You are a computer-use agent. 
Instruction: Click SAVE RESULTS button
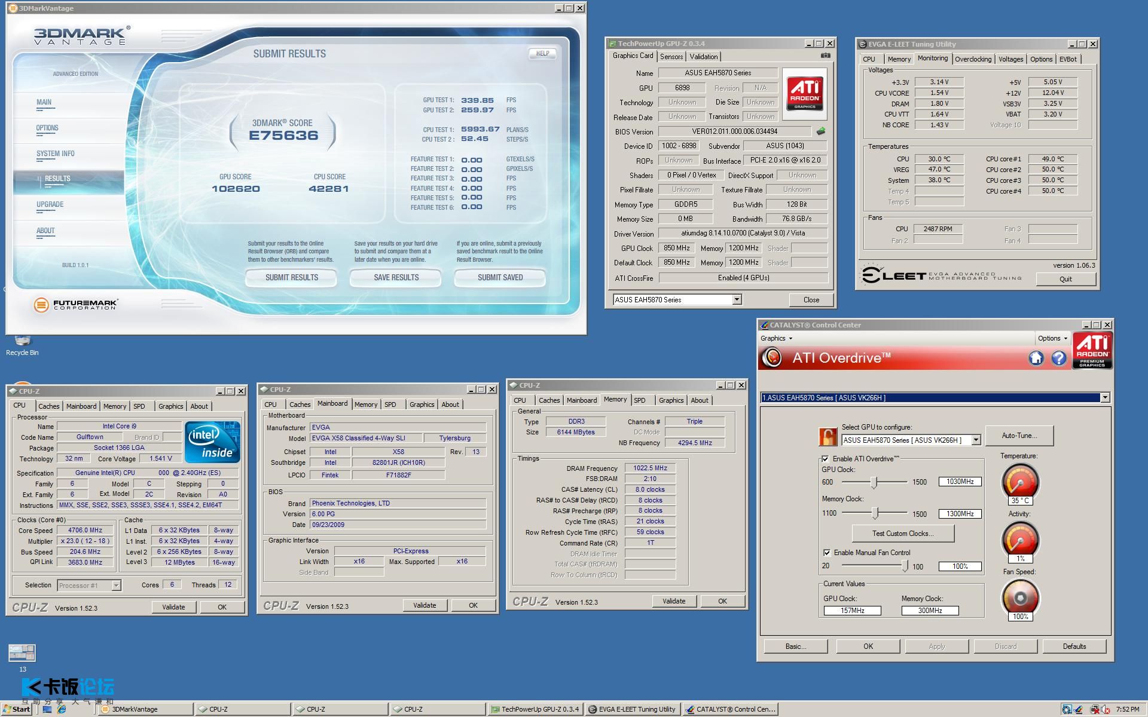(396, 278)
